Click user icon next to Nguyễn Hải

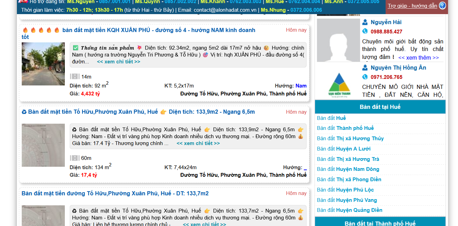(x=365, y=22)
